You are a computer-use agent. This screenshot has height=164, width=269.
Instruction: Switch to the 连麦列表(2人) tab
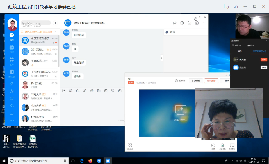coord(259,51)
